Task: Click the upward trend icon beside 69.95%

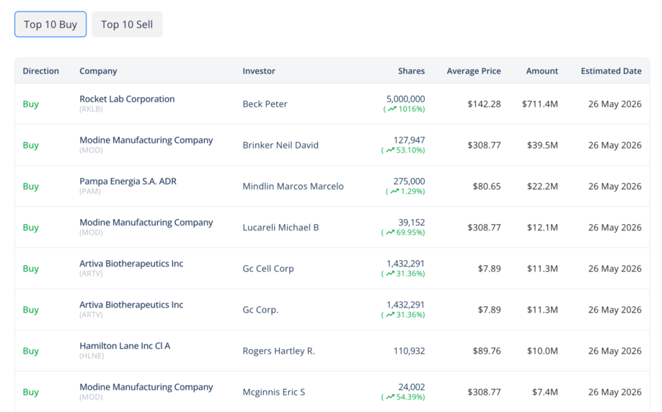Action: pyautogui.click(x=390, y=233)
